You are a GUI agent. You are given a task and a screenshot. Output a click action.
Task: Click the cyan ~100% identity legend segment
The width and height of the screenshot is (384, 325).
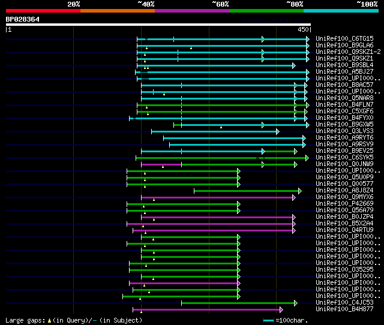341,11
